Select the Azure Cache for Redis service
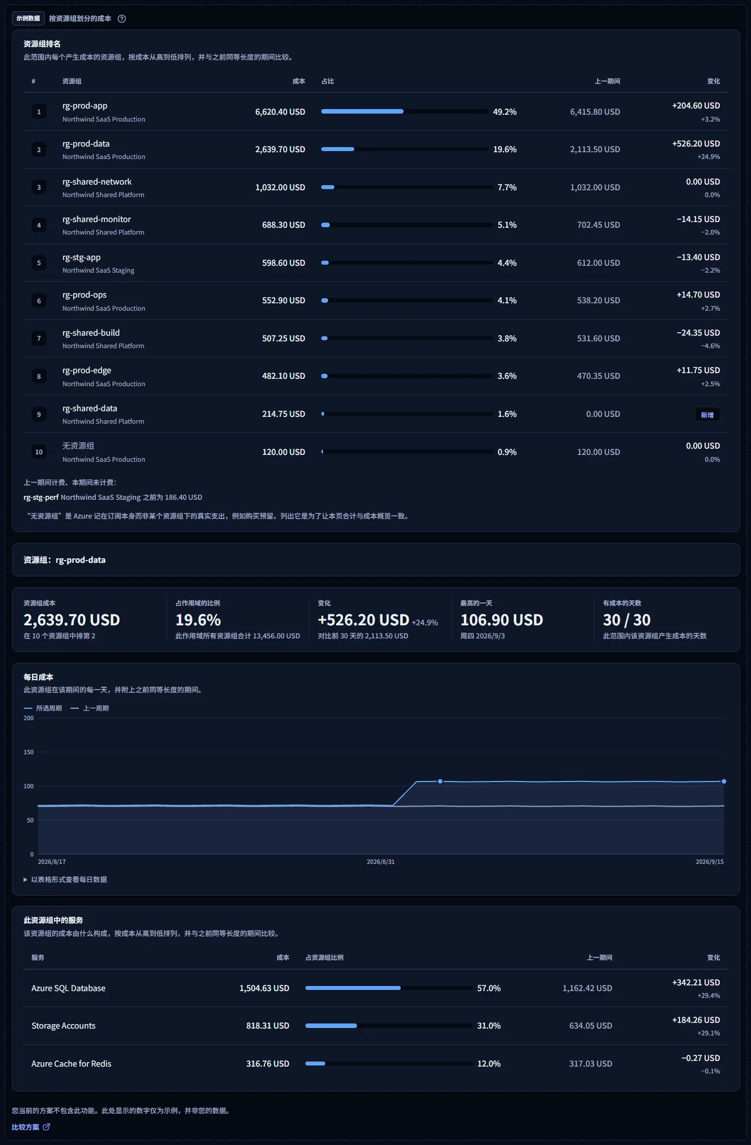 pos(376,1064)
